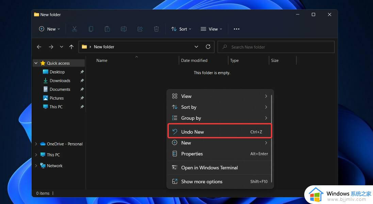Click the Share icon in toolbar
This screenshot has height=204, width=373.
140,29
